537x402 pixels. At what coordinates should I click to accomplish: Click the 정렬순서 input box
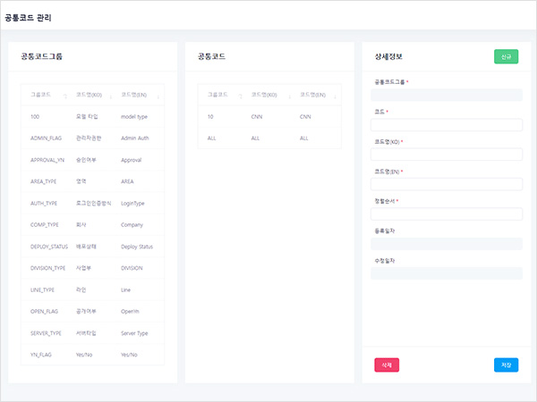[x=446, y=214]
